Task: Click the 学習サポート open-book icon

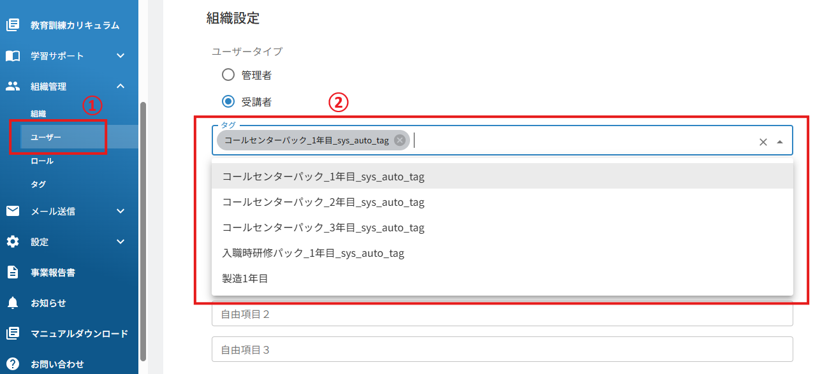Action: (13, 56)
